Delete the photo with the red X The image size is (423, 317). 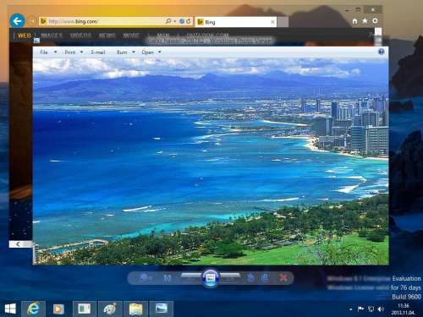(x=283, y=278)
